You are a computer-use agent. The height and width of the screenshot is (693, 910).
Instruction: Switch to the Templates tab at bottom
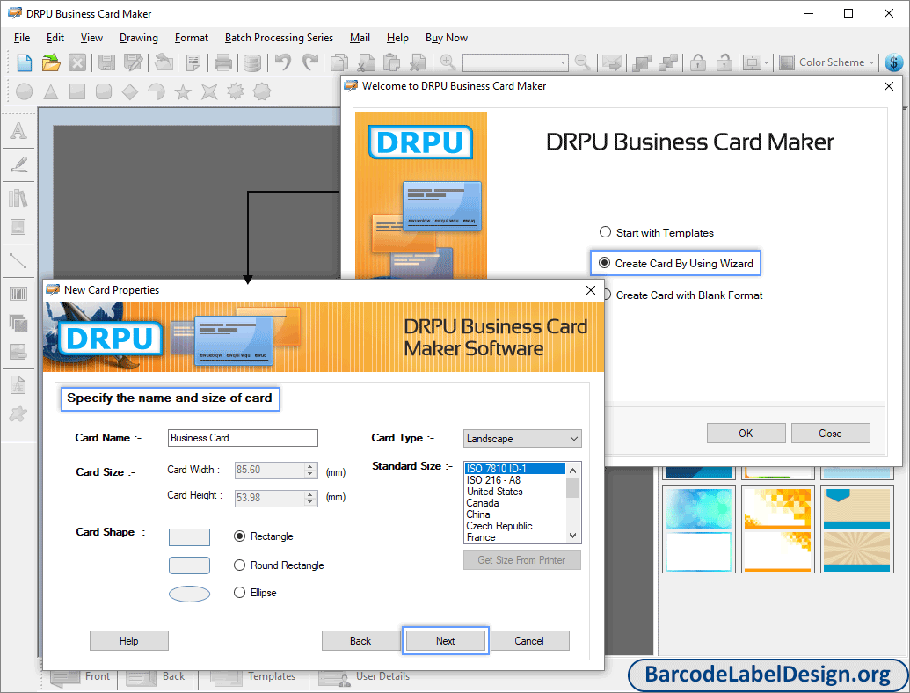253,677
